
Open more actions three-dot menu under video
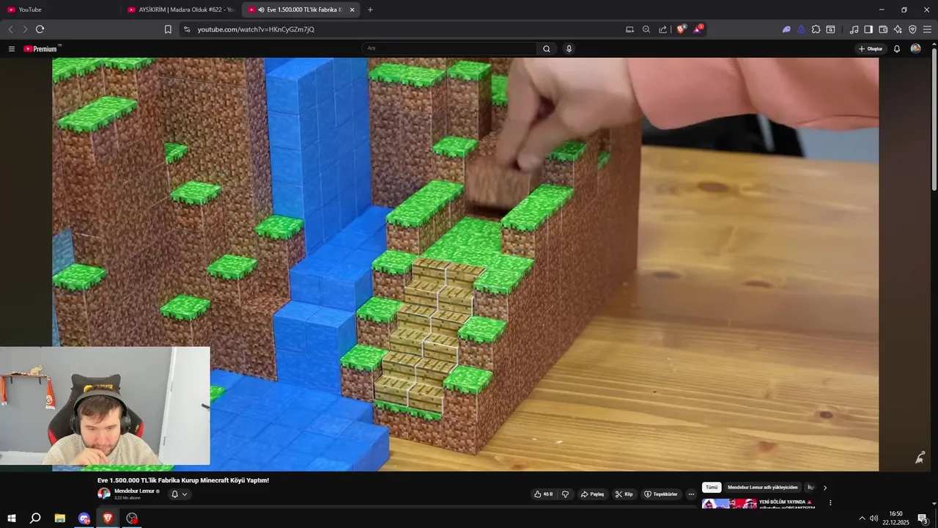point(691,494)
